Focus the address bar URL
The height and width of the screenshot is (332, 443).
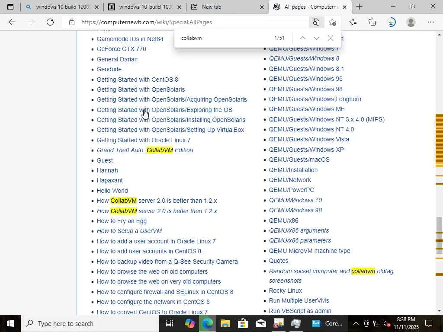(146, 22)
